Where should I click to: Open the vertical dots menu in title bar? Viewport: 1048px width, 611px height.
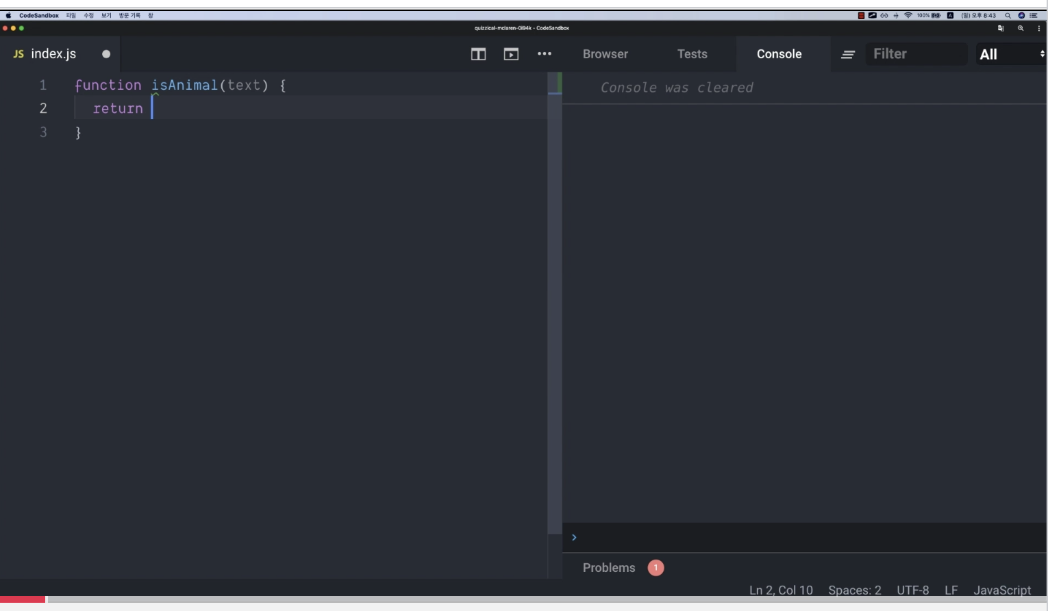click(1039, 28)
